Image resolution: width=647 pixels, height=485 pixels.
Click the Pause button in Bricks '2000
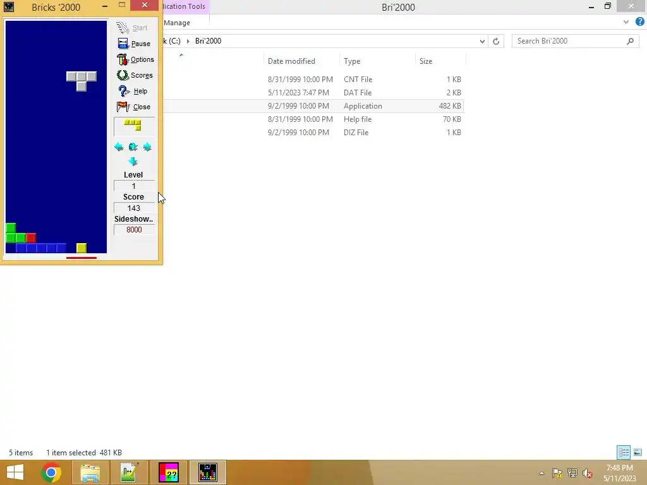tap(134, 44)
